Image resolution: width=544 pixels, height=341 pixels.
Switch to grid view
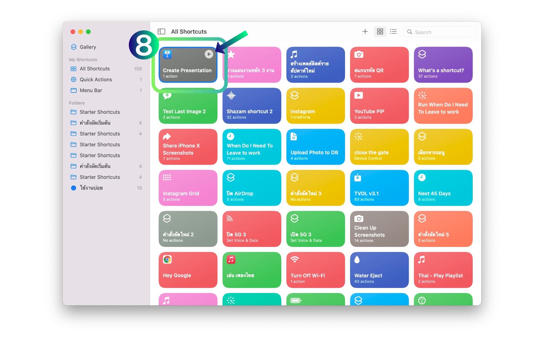[x=380, y=32]
